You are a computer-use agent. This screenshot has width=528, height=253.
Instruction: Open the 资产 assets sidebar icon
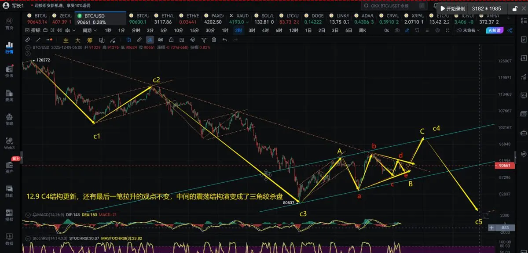[x=9, y=166]
